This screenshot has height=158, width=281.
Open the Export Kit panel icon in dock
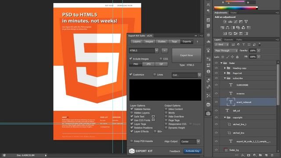pyautogui.click(x=208, y=114)
